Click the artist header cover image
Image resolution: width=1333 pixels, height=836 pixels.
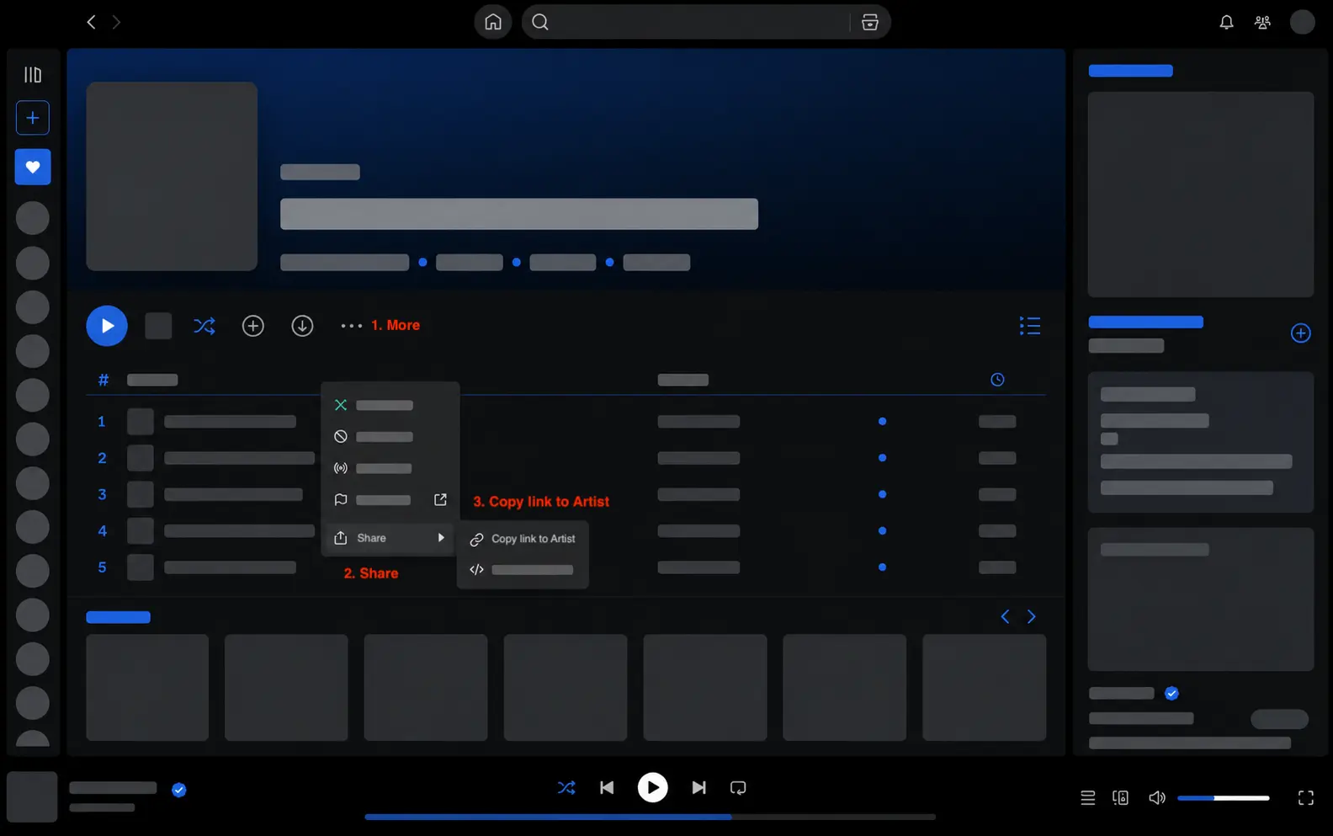pos(172,176)
